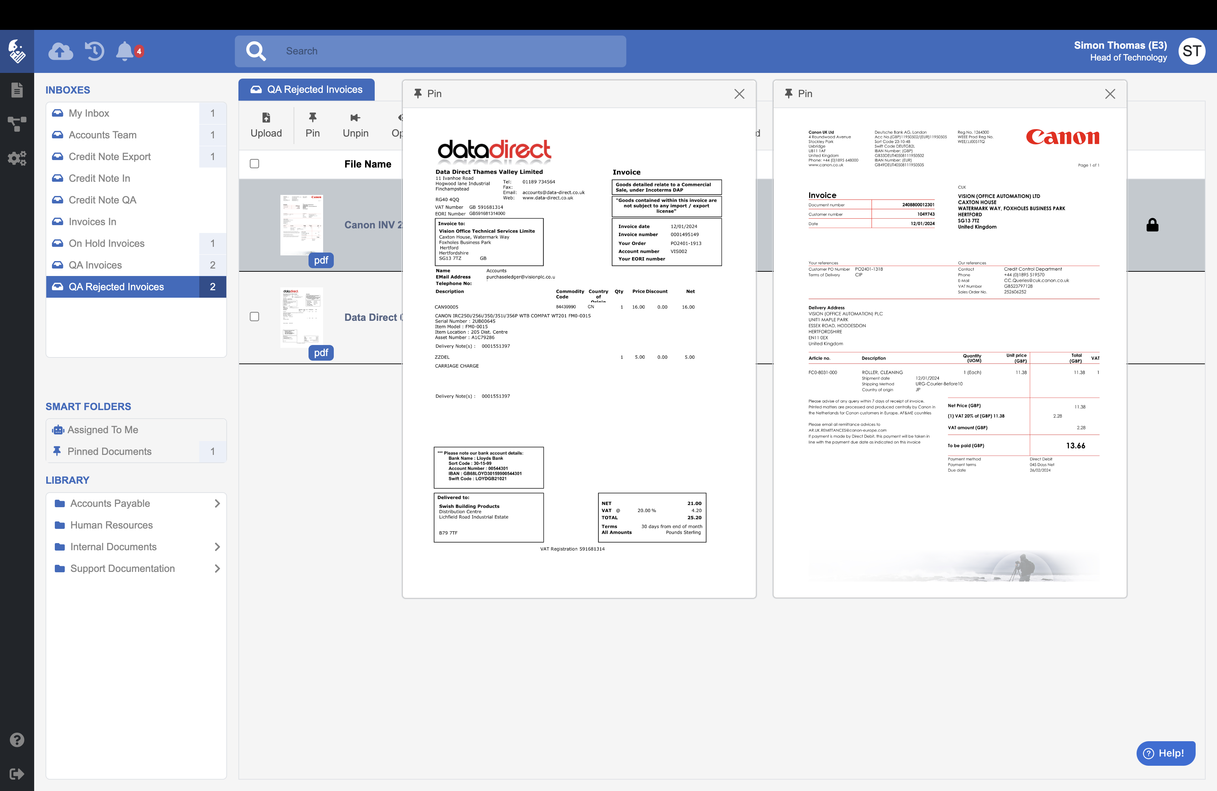Click the help question mark in sidebar
The width and height of the screenshot is (1217, 791).
17,739
